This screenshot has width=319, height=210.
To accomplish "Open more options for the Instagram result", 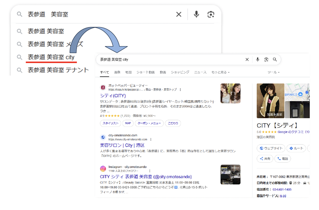I will (x=150, y=171).
